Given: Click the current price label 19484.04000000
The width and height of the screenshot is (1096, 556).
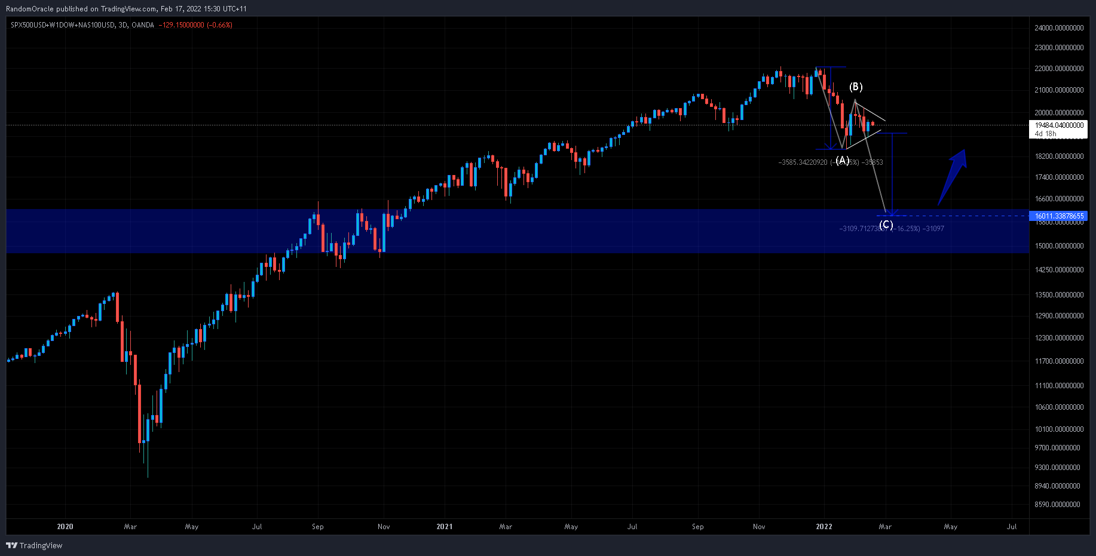Looking at the screenshot, I should 1060,125.
